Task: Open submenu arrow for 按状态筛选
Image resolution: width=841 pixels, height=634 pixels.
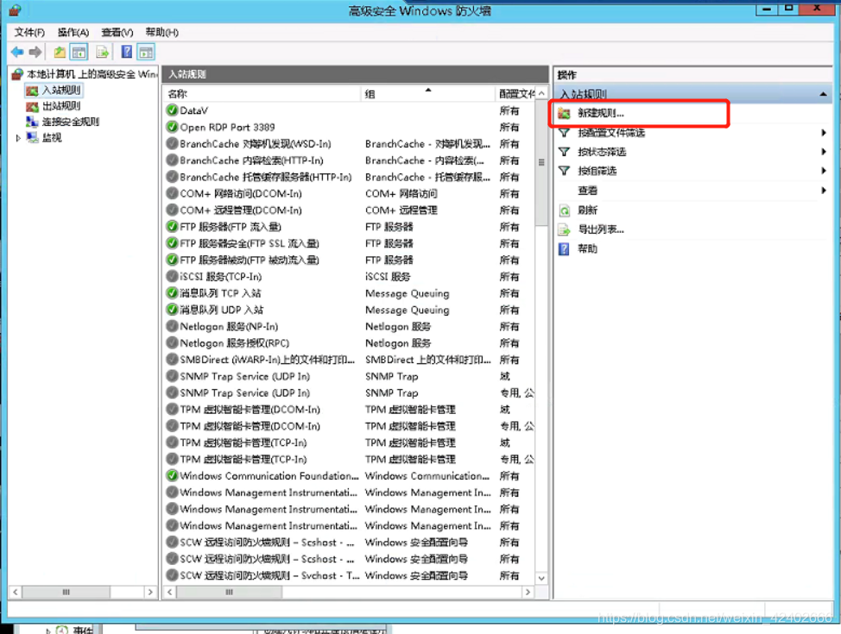Action: [x=824, y=152]
